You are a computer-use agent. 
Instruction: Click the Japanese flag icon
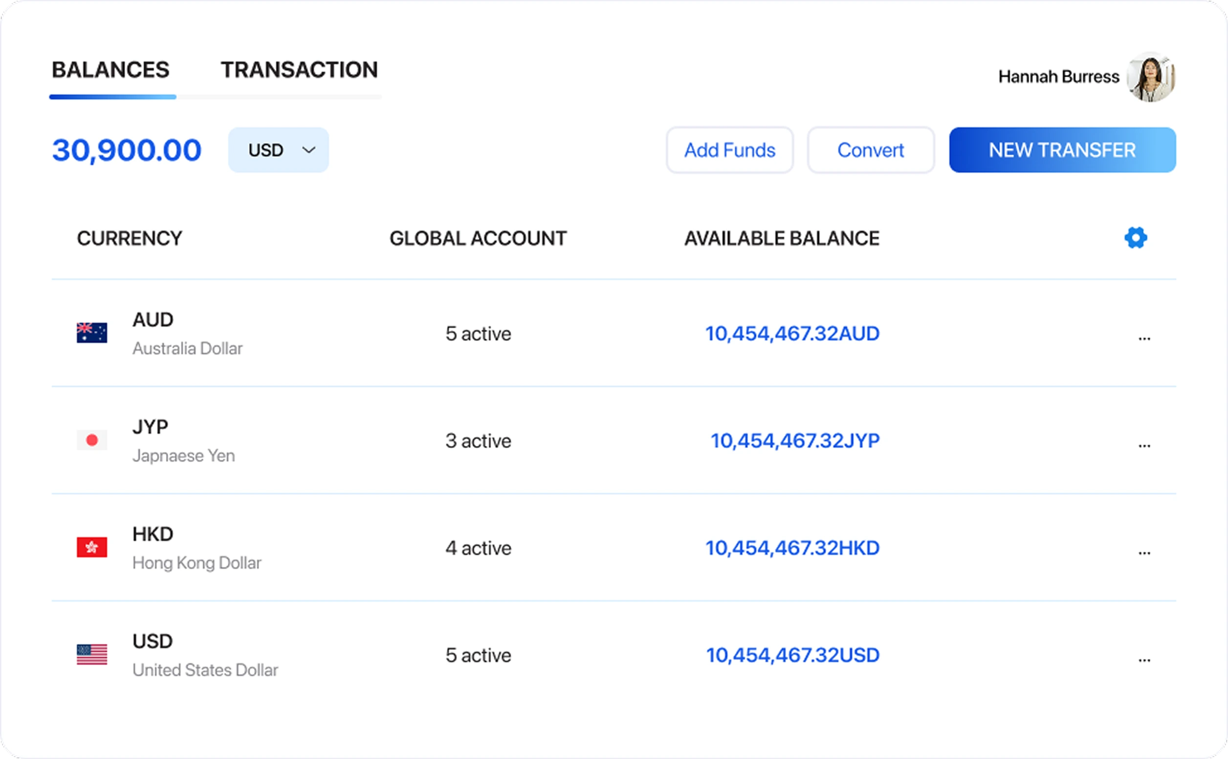point(92,440)
